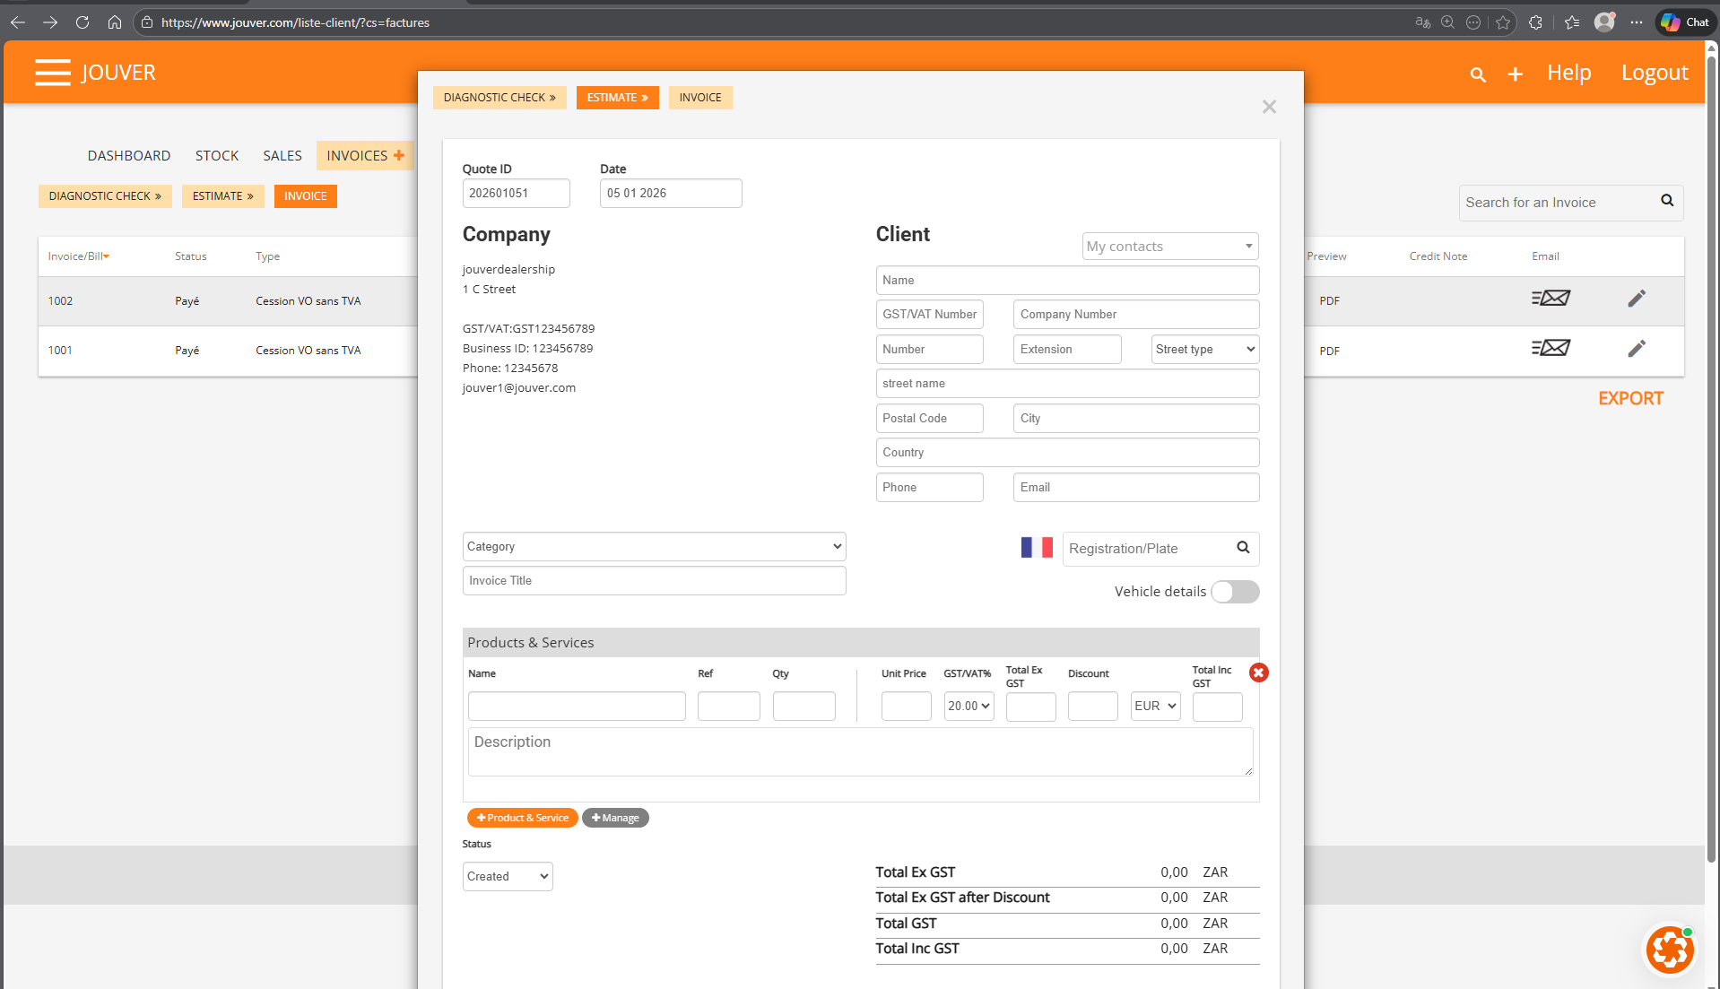The width and height of the screenshot is (1720, 989).
Task: Open the Category dropdown
Action: [655, 547]
